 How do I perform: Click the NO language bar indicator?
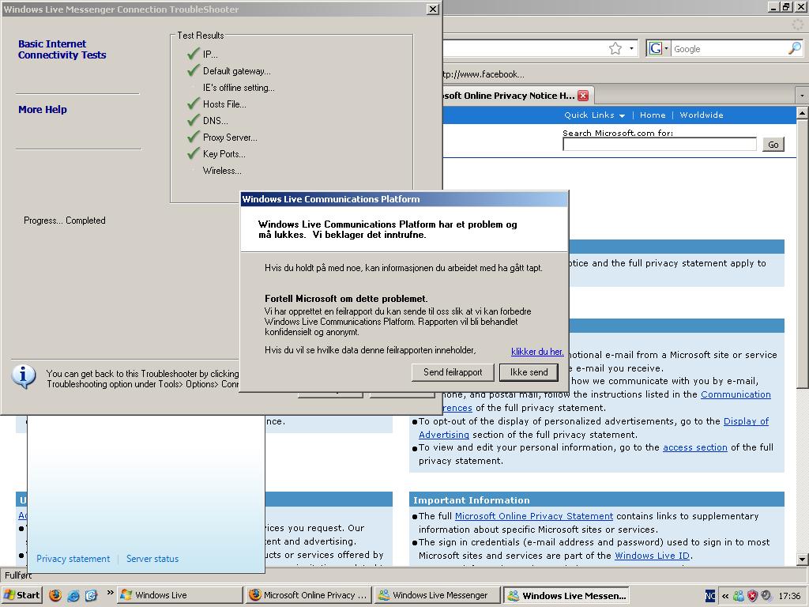coord(710,596)
